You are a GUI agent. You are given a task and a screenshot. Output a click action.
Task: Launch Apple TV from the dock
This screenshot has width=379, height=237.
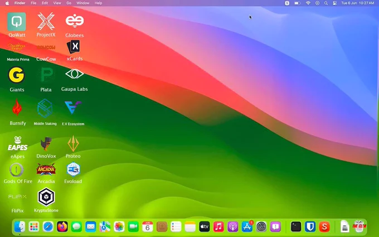[205, 226]
